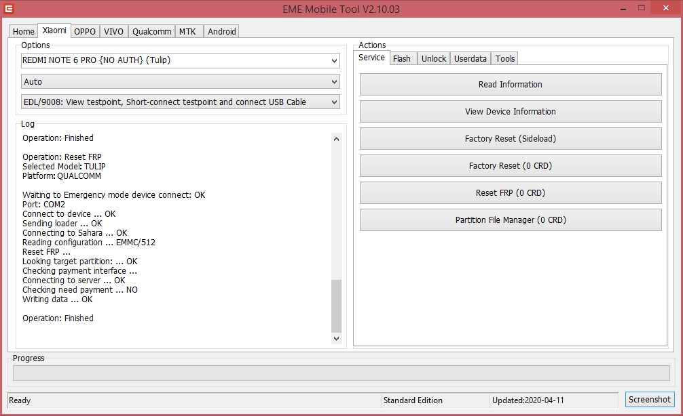Open the Qualcomm tab
The width and height of the screenshot is (683, 416).
151,31
